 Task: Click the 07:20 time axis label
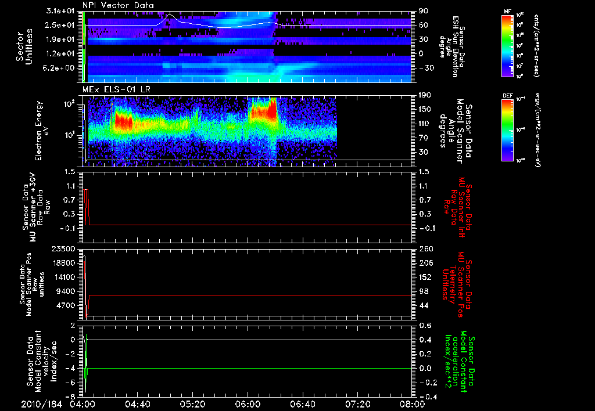click(x=358, y=404)
